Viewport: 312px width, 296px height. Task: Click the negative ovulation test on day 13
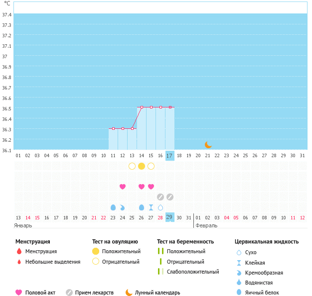[132, 166]
